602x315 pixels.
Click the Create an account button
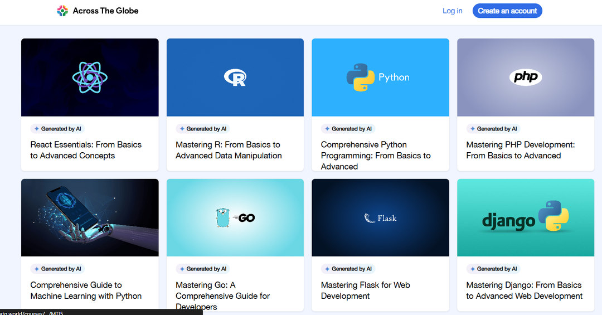pos(507,11)
